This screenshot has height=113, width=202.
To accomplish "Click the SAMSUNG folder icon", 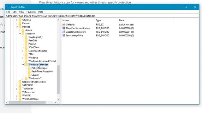I will pos(20,85).
